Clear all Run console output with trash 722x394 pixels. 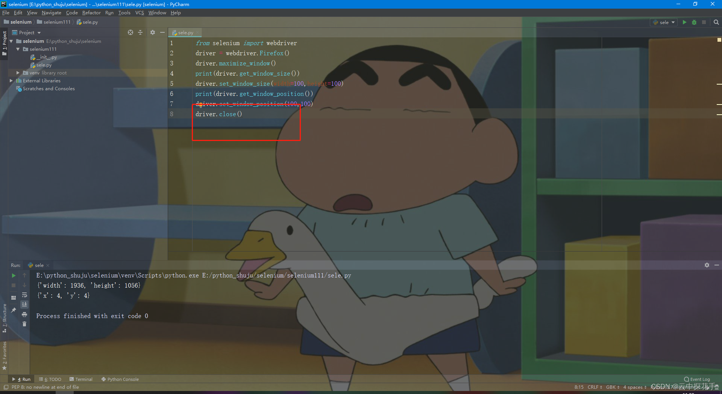[x=24, y=324]
